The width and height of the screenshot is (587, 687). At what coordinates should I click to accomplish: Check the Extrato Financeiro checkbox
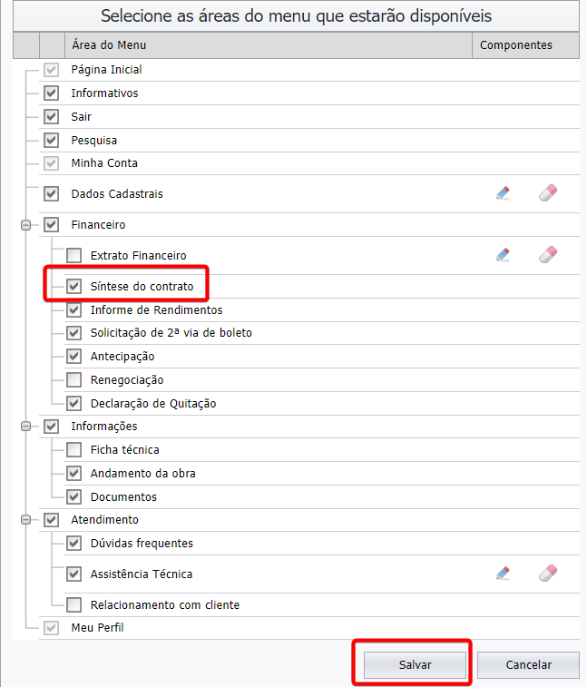click(73, 255)
